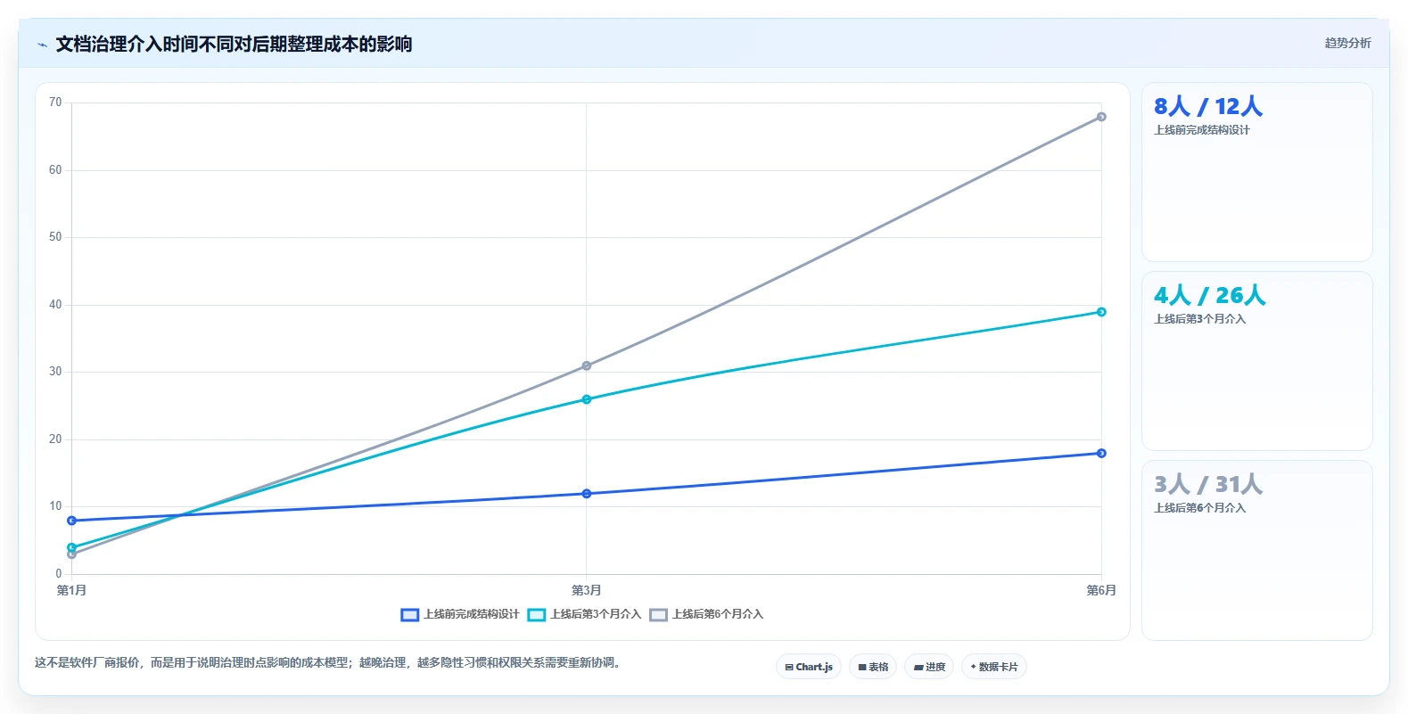1408x714 pixels.
Task: Click the 上线后第6个月介入 caption in the third card
Action: [x=1200, y=508]
